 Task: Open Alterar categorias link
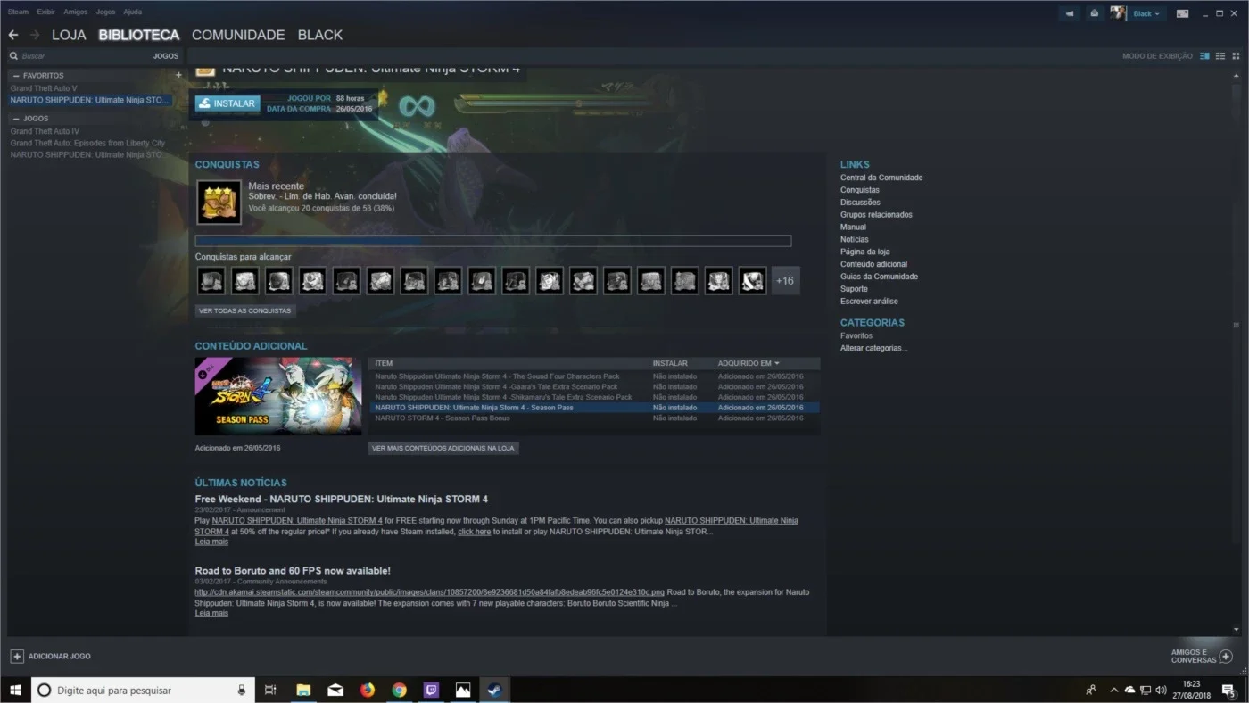pos(873,348)
